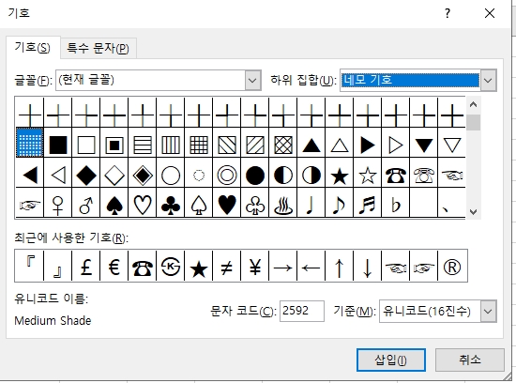Viewport: 516px width, 383px height.
Task: Select the upwards arrow in recent symbols
Action: 340,266
